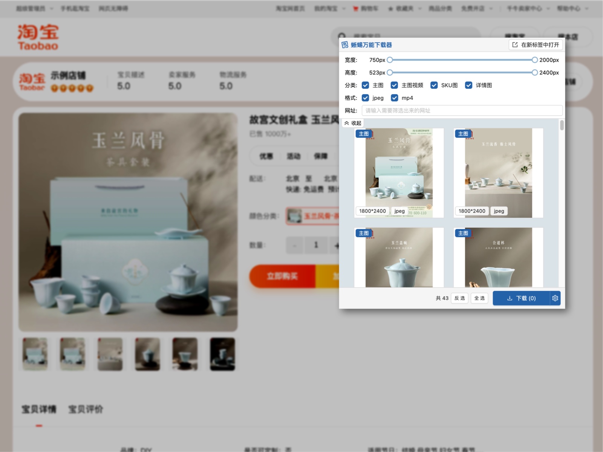Image resolution: width=603 pixels, height=452 pixels.
Task: Click the downloader logo icon in popup header
Action: 345,45
